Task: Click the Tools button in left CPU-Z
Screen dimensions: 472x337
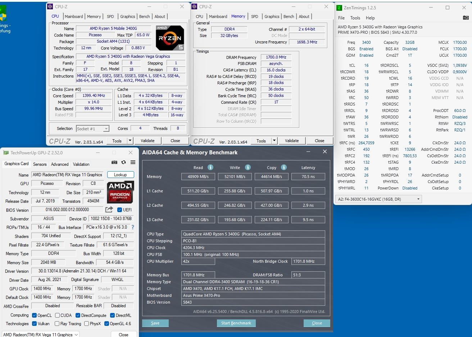Action: click(x=117, y=141)
